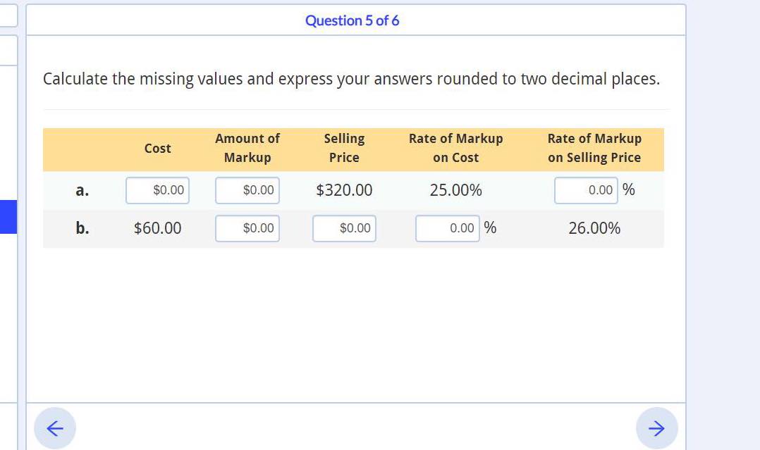
Task: Click the Cost input field in row a
Action: (157, 189)
